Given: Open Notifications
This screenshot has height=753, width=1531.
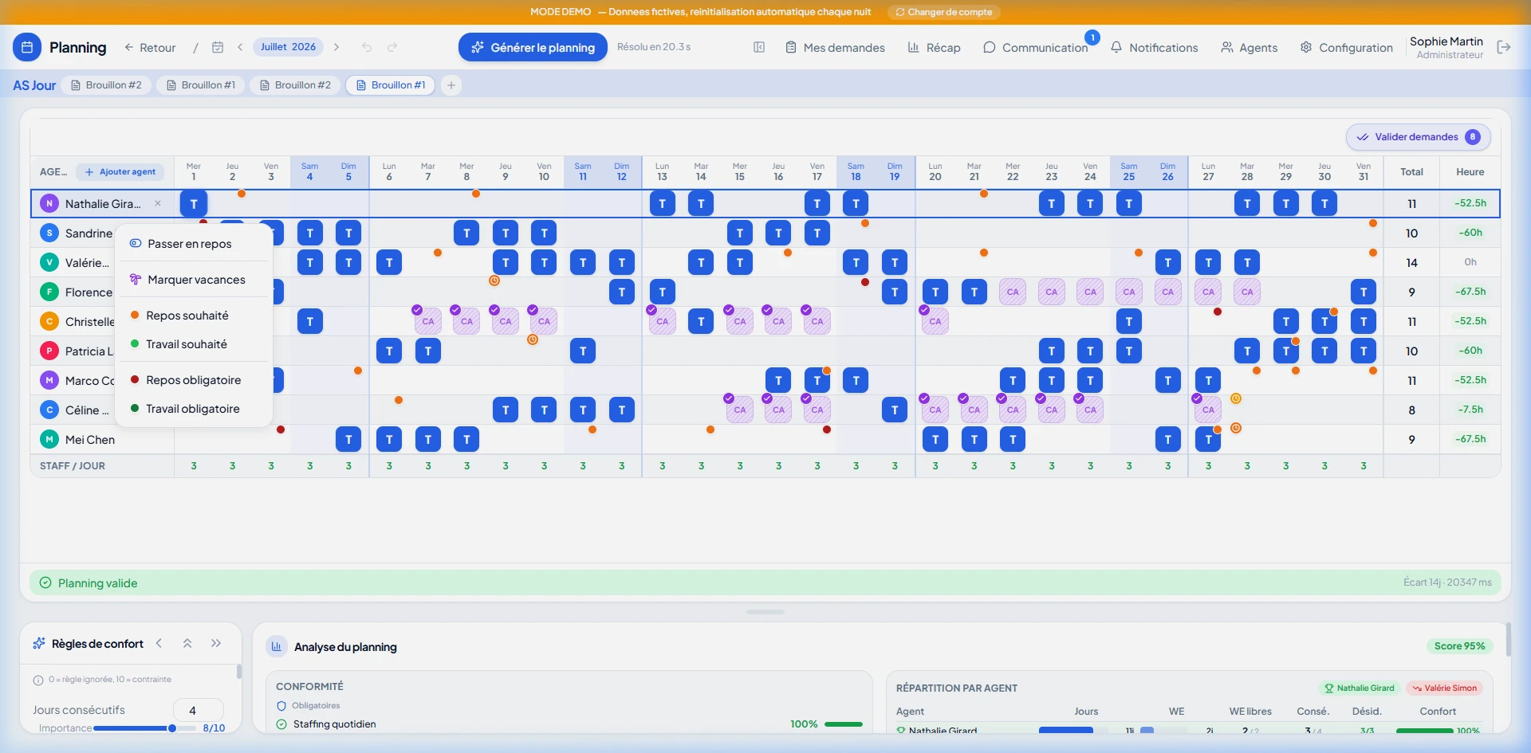Looking at the screenshot, I should 1154,47.
